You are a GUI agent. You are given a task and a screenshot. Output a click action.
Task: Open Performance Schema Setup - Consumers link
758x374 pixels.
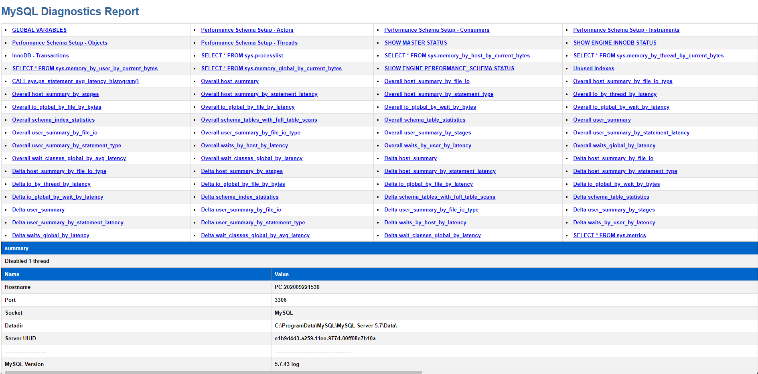[x=437, y=30]
